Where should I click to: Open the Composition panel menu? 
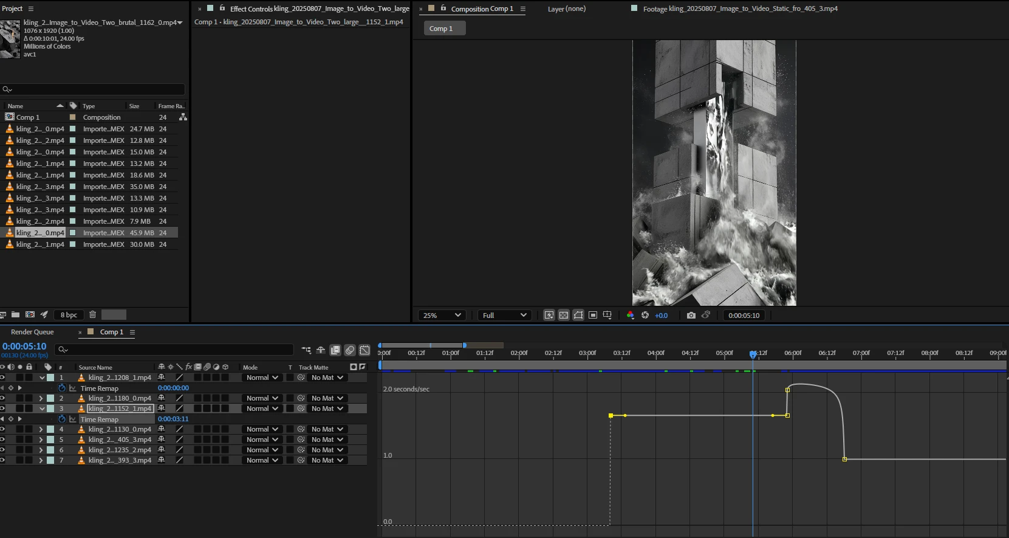(523, 9)
